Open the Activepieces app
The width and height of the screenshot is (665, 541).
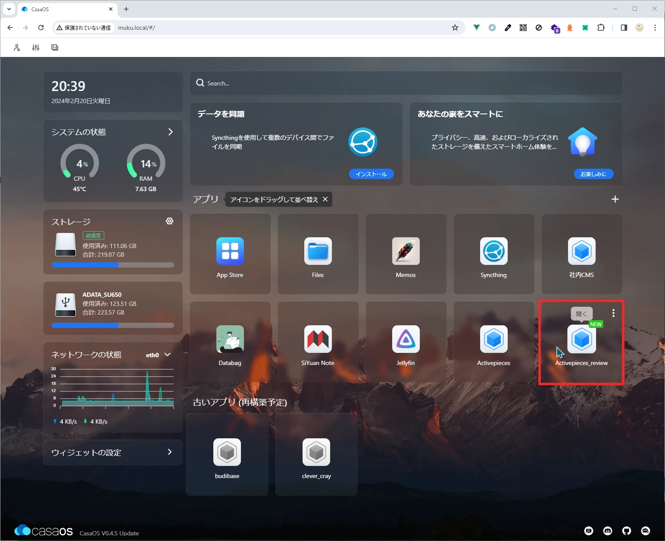494,339
